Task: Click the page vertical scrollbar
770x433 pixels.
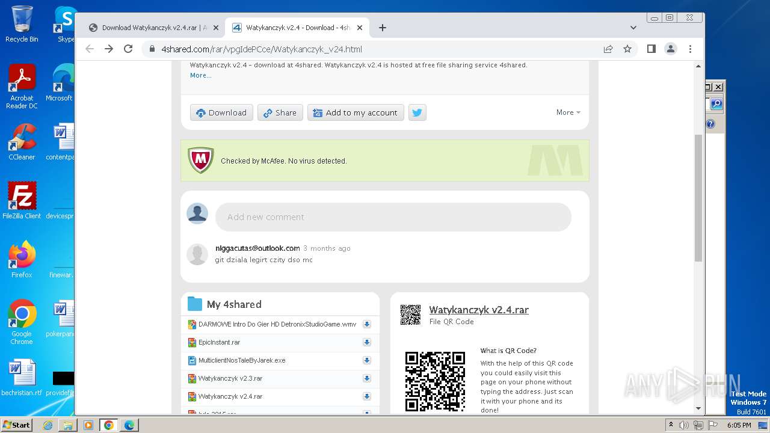Action: point(698,198)
